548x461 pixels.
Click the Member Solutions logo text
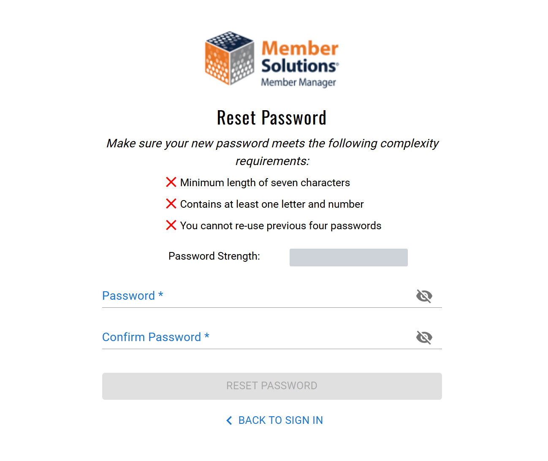point(299,57)
